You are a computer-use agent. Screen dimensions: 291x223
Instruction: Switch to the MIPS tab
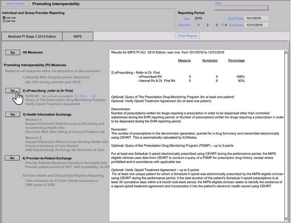point(77,36)
